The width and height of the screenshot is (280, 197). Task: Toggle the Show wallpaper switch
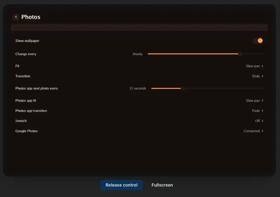pos(258,41)
